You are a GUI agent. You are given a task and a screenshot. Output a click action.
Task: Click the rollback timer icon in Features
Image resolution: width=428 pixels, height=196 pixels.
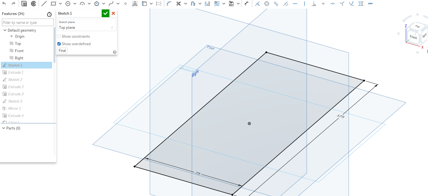click(x=49, y=14)
